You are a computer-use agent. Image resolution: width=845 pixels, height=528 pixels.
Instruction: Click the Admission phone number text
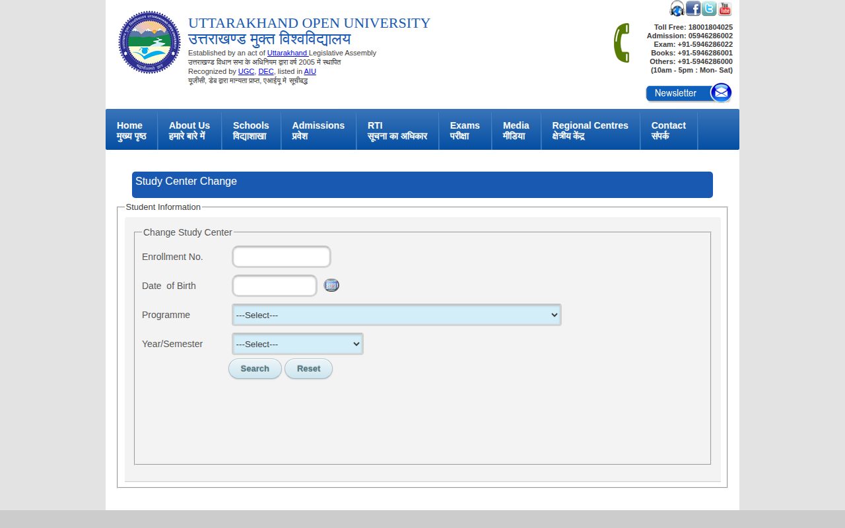690,36
